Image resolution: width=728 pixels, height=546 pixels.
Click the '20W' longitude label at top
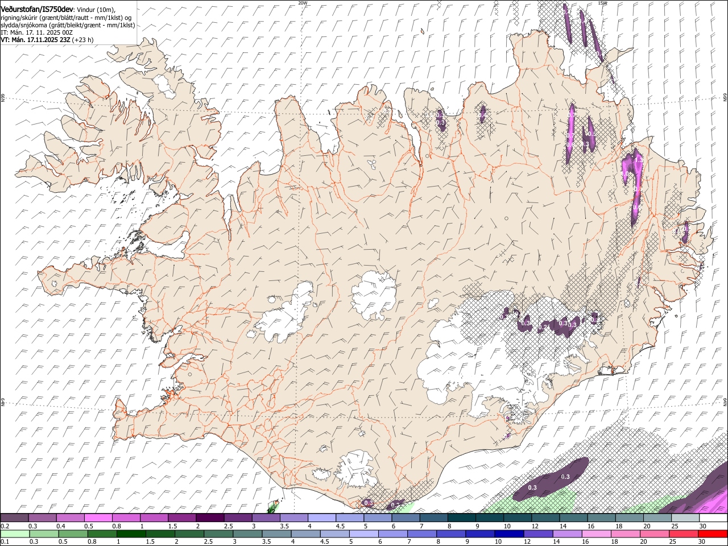coord(303,3)
